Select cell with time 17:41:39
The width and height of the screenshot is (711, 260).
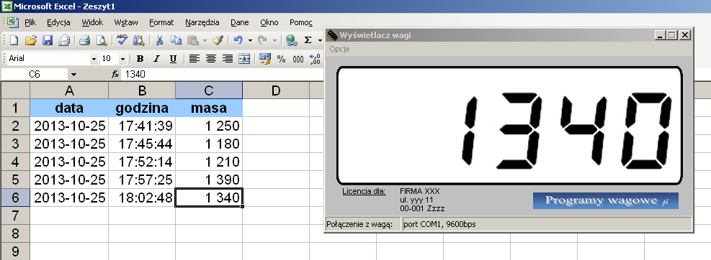(142, 126)
